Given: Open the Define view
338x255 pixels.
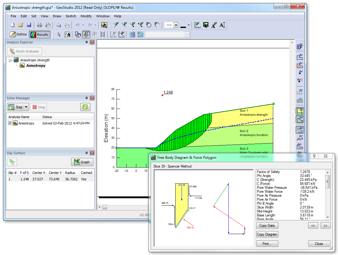Looking at the screenshot, I should [x=18, y=34].
